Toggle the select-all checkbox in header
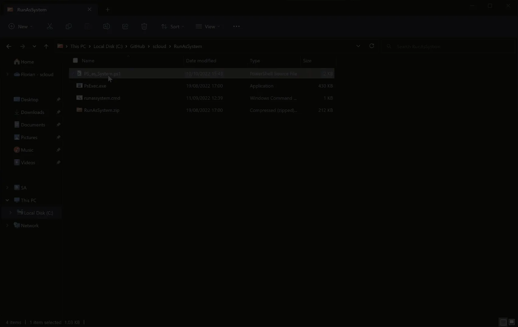518x327 pixels. (x=75, y=60)
